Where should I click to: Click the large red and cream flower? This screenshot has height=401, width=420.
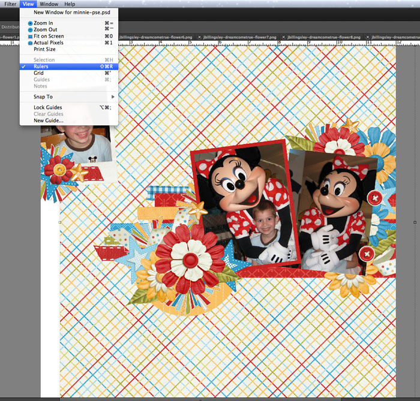[190, 260]
